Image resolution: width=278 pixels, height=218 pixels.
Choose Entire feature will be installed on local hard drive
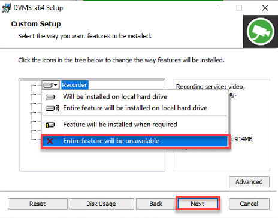point(135,108)
